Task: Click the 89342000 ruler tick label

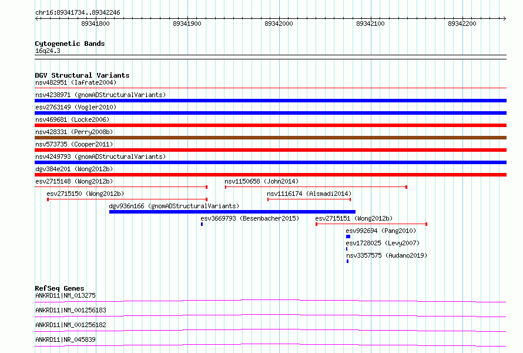Action: (279, 24)
